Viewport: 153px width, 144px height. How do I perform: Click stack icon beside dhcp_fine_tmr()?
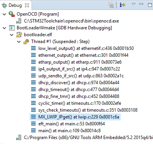pos(33,96)
